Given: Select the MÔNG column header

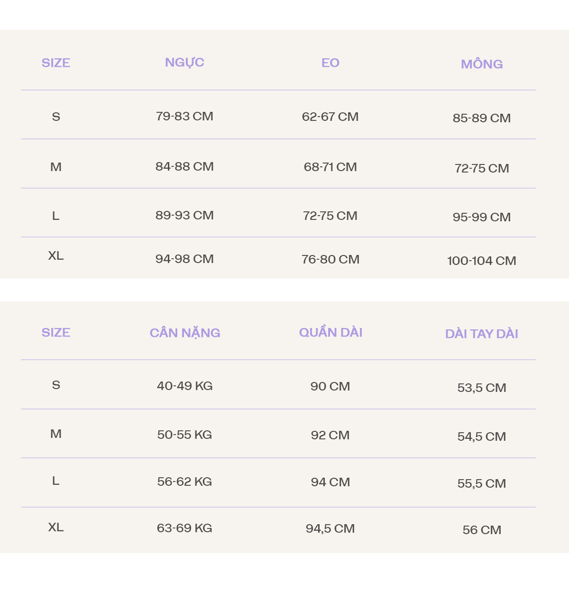Looking at the screenshot, I should point(481,64).
